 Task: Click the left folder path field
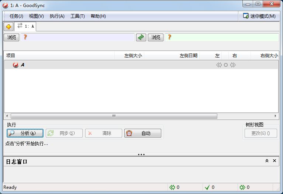[x=77, y=37]
